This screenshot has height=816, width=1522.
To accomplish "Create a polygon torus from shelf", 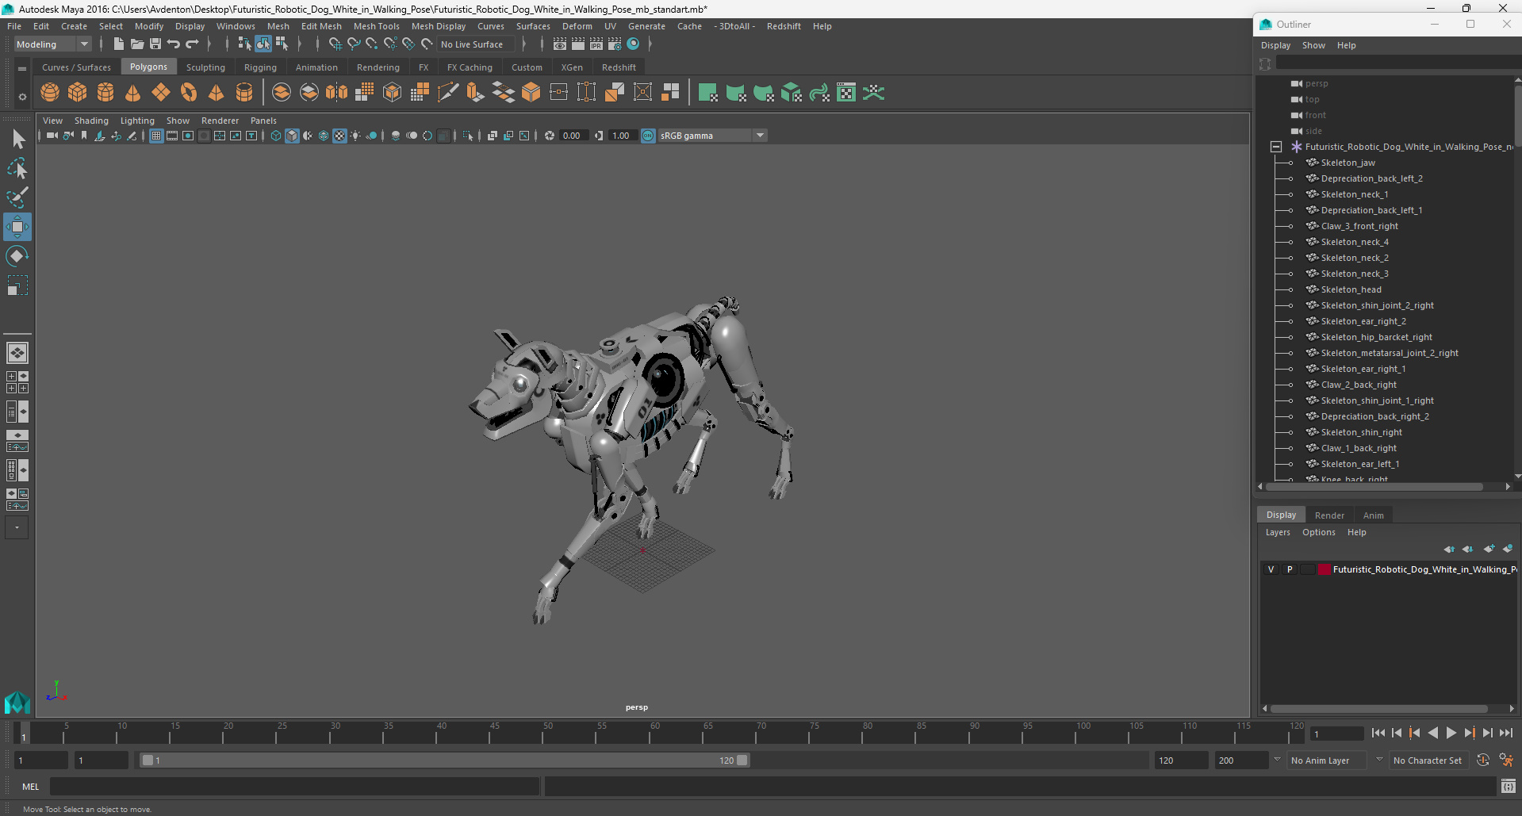I will tap(189, 93).
